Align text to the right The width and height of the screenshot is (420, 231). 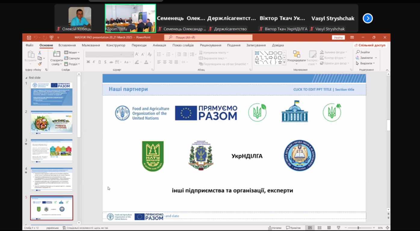[170, 62]
